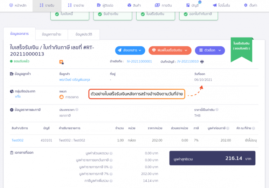The width and height of the screenshot is (269, 188).
Task: Click the printer icon beside JV-202110010
Action: pos(202,61)
